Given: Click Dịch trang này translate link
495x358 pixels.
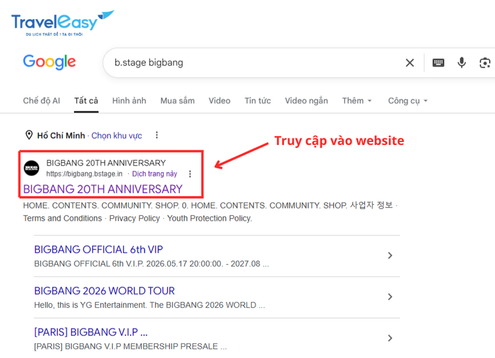Looking at the screenshot, I should [154, 174].
